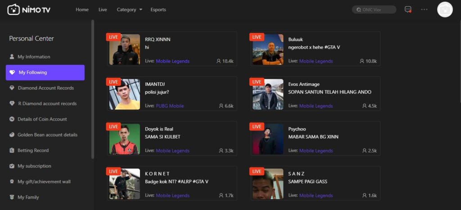The height and width of the screenshot is (210, 461).
Task: Click the heart icon beside My Following
Action: [12, 72]
